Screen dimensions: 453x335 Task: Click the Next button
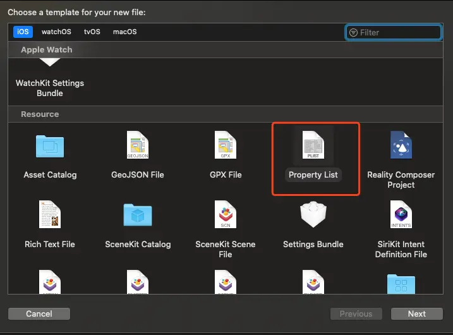click(x=416, y=314)
